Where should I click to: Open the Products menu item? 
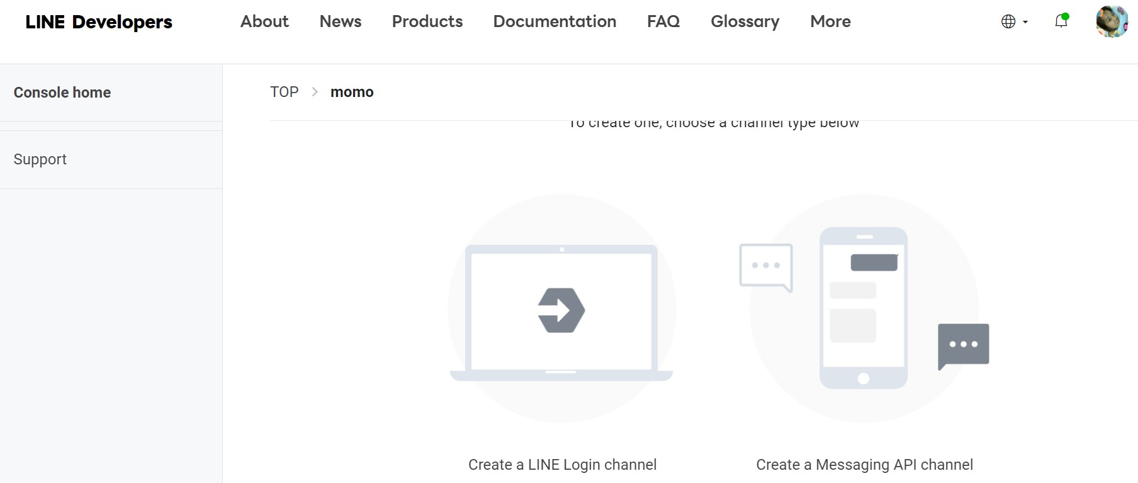[x=427, y=21]
